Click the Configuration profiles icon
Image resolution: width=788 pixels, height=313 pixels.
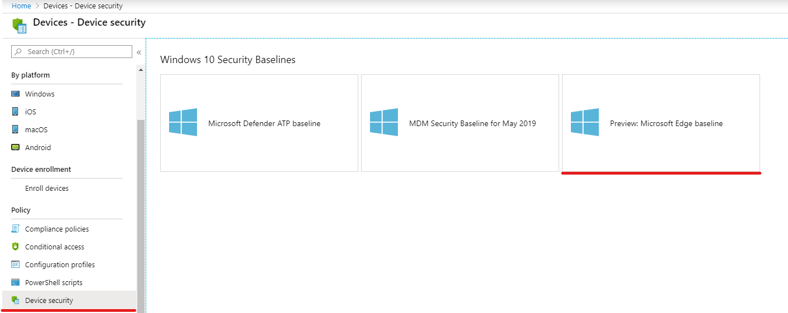tap(16, 264)
